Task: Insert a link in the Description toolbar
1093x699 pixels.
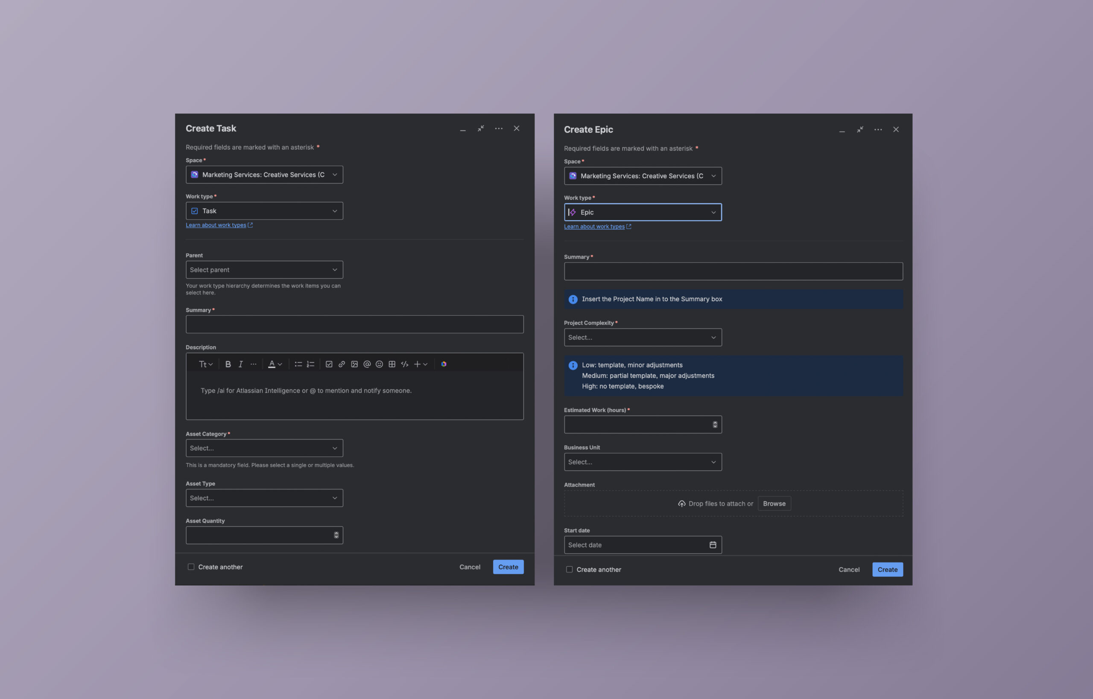Action: tap(342, 364)
